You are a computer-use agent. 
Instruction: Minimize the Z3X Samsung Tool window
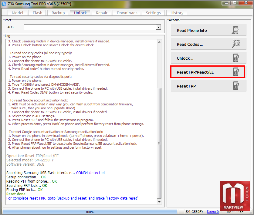[x=226, y=3]
